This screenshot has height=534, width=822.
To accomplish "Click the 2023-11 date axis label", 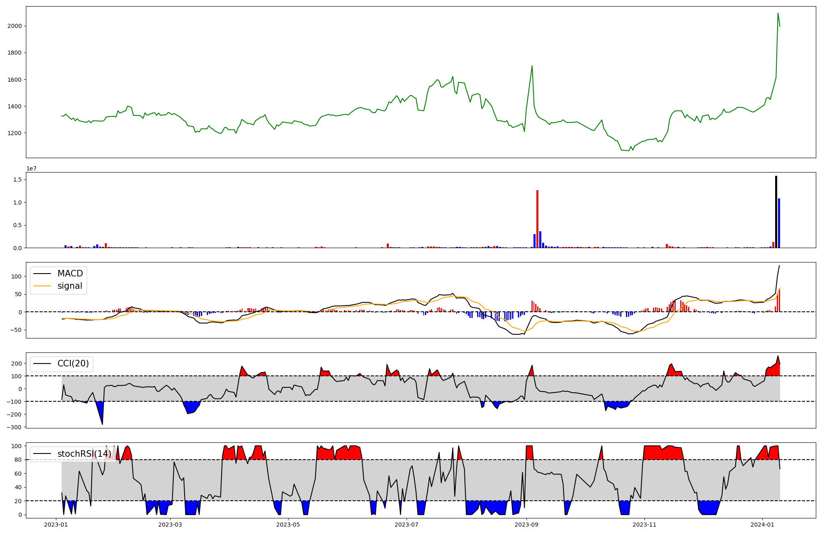I will 644,525.
